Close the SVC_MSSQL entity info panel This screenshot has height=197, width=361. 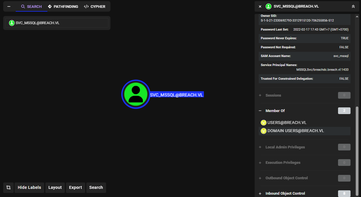coord(260,6)
